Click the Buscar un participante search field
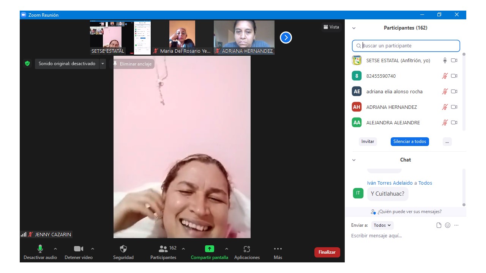486x273 pixels. pos(406,45)
